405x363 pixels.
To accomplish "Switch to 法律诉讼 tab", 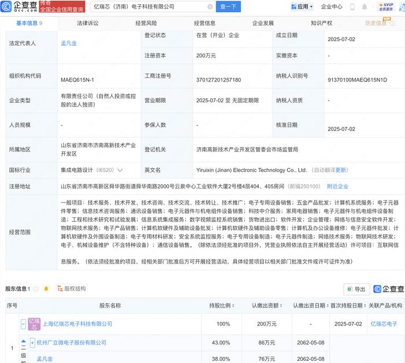I will point(87,23).
